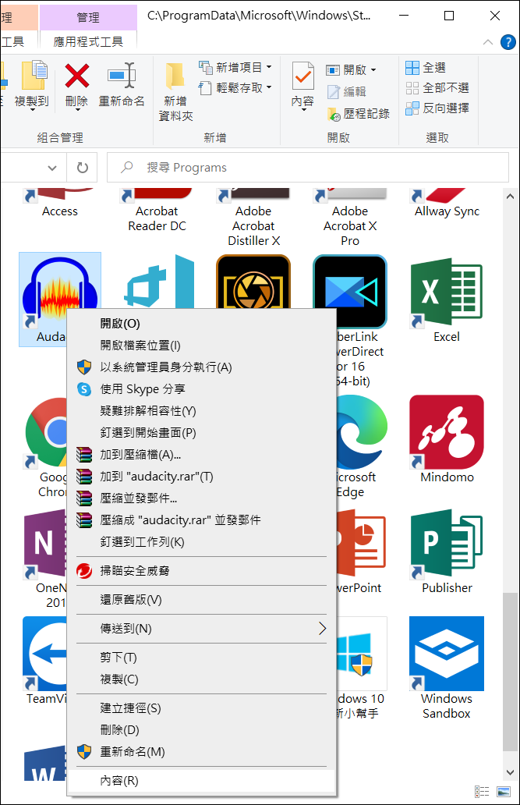Choose 以系統管理員身分執行(A)
This screenshot has width=520, height=805.
(201, 367)
